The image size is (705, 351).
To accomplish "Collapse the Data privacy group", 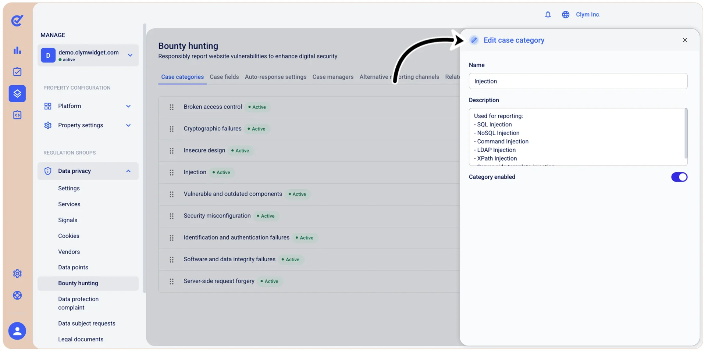I will tap(128, 171).
